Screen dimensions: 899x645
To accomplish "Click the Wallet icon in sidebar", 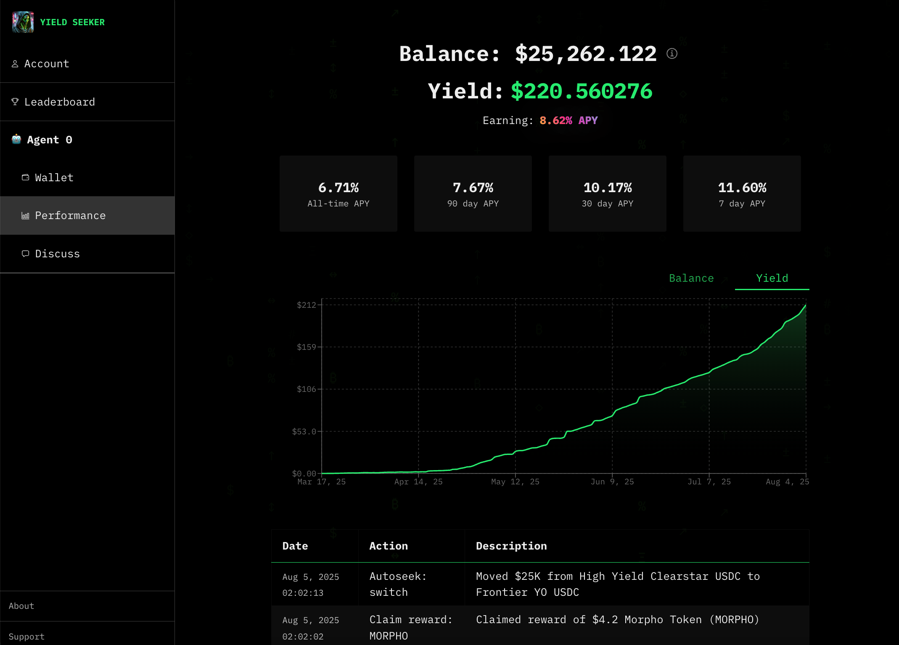I will 26,177.
